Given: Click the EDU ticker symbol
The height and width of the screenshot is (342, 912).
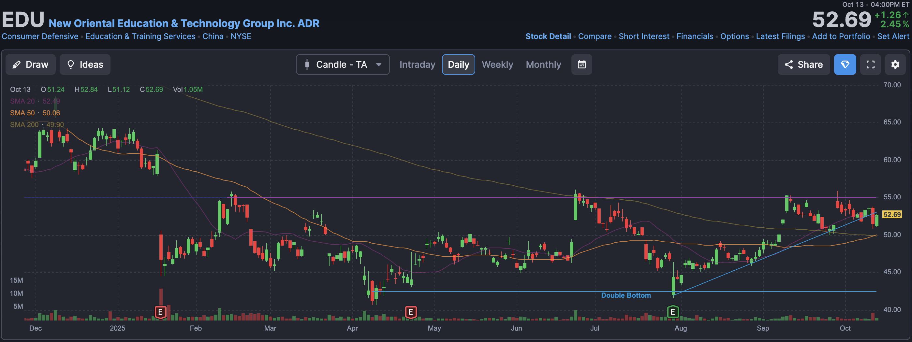Looking at the screenshot, I should [23, 20].
